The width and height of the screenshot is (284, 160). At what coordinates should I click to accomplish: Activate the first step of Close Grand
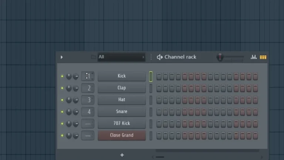point(159,136)
